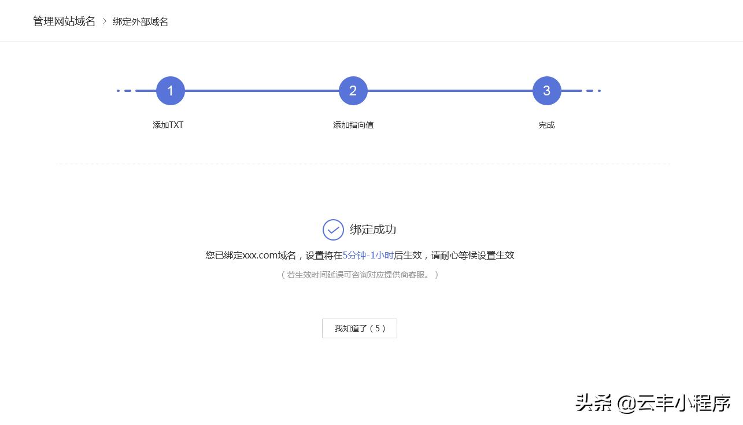Select the 绑定外部域名 breadcrumb item

click(140, 21)
